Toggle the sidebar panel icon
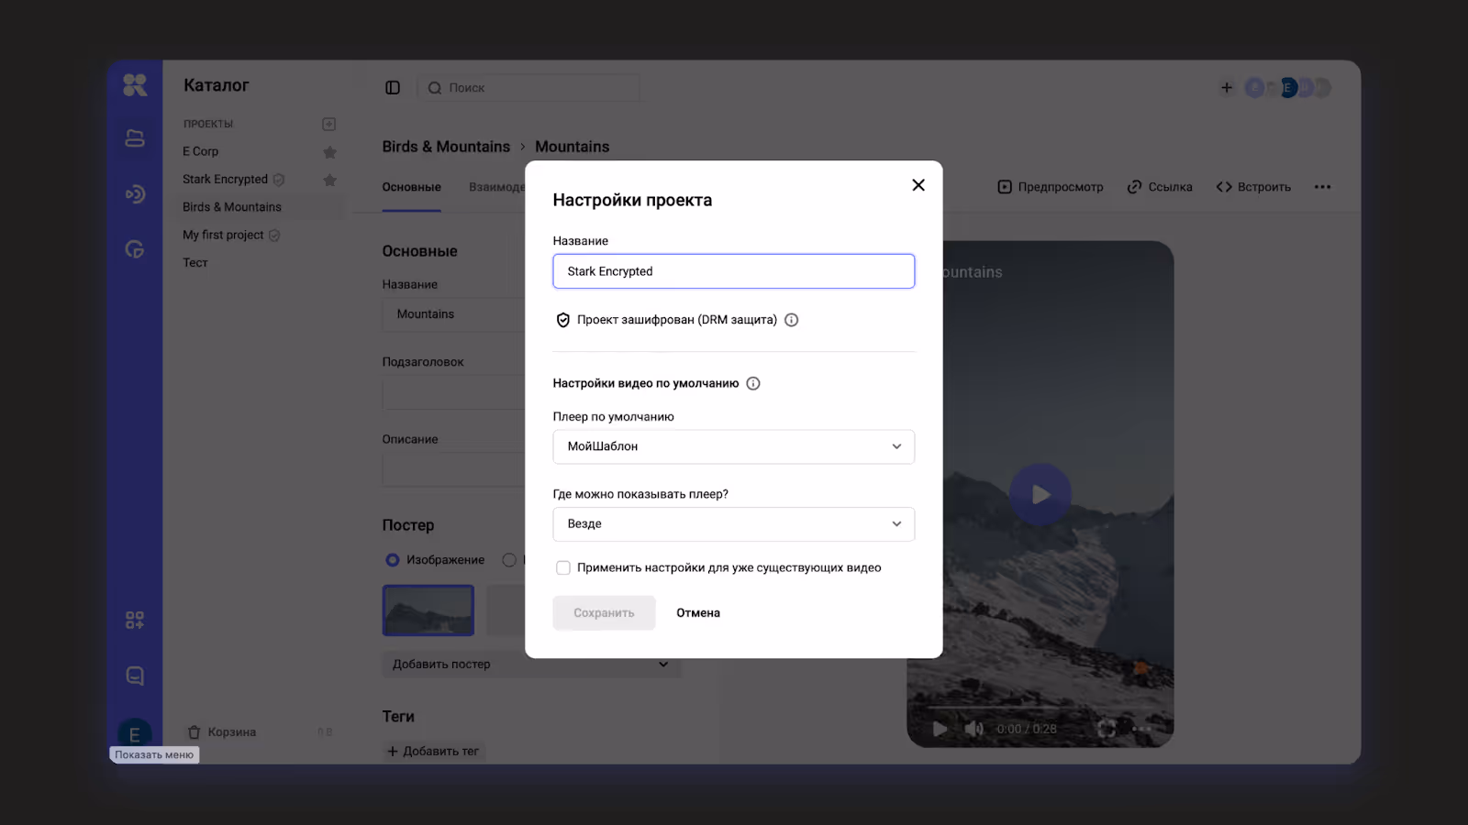 click(393, 88)
